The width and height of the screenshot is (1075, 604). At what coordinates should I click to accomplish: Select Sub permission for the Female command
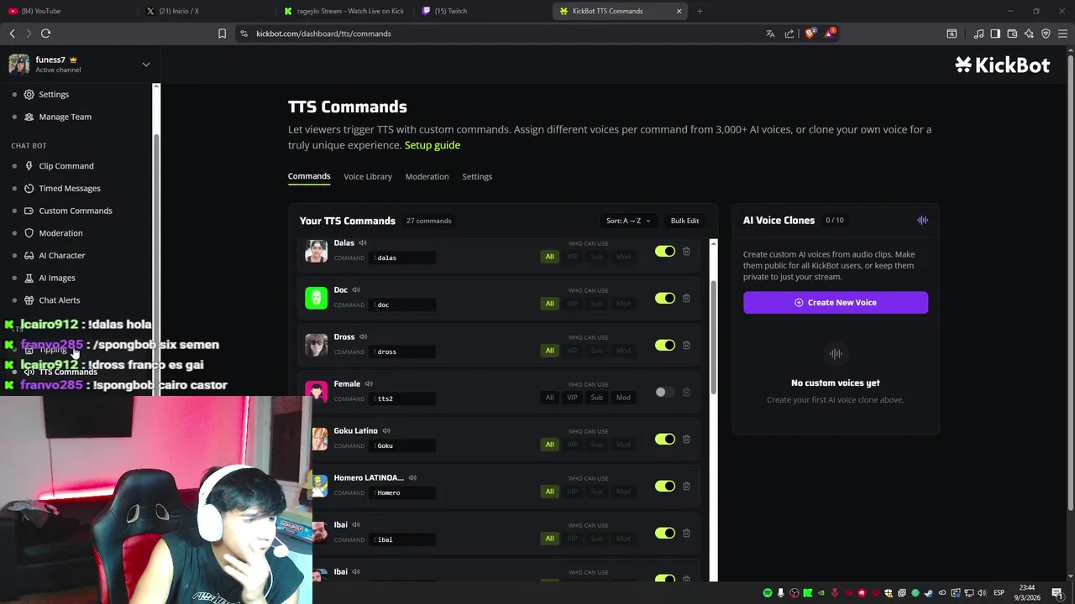pyautogui.click(x=596, y=398)
